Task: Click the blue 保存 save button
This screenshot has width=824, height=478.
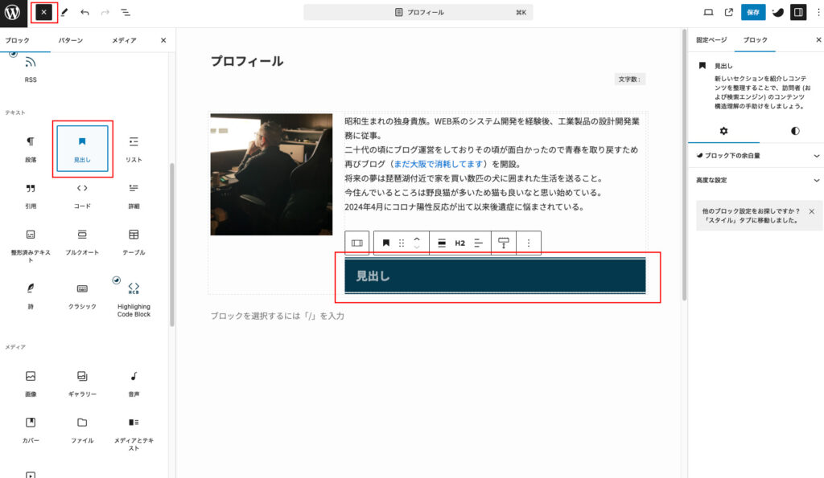Action: pos(753,12)
